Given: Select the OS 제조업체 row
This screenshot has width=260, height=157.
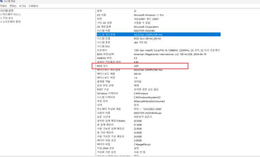Looking at the screenshot, I should [x=159, y=27].
